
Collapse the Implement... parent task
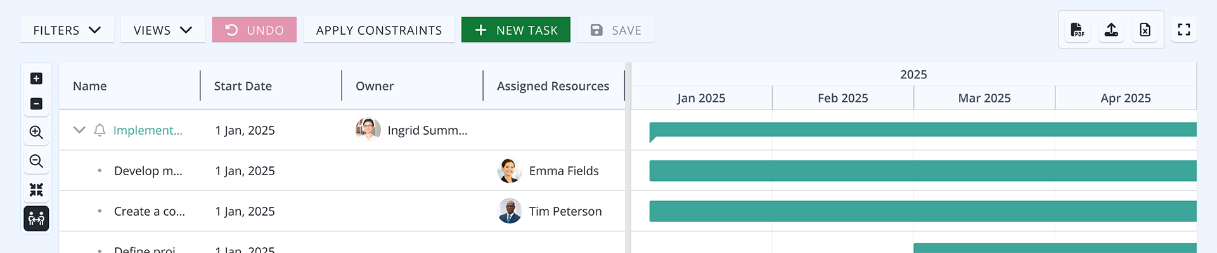pyautogui.click(x=79, y=130)
